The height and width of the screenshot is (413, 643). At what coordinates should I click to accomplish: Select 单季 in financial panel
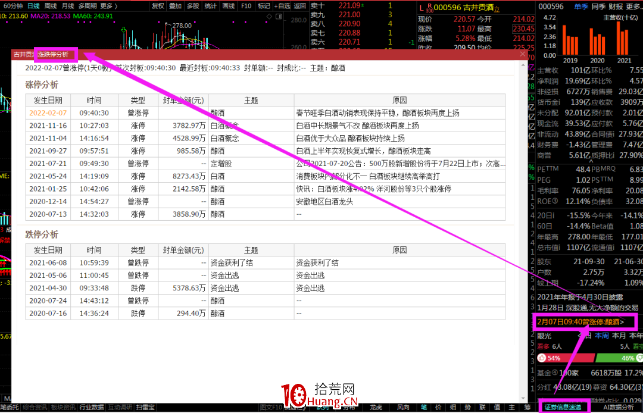pyautogui.click(x=580, y=7)
